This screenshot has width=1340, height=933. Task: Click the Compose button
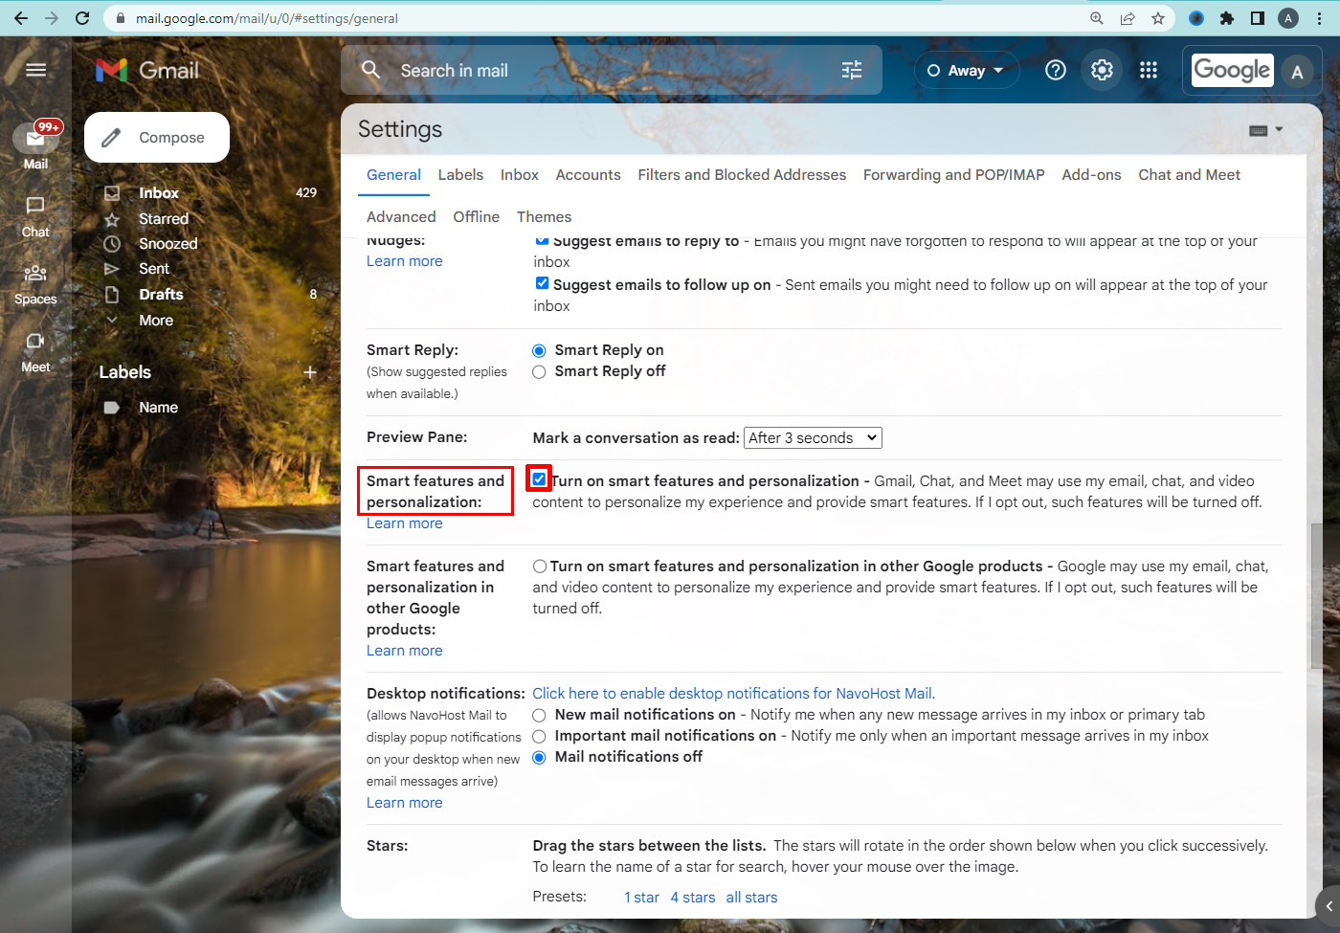pyautogui.click(x=157, y=138)
